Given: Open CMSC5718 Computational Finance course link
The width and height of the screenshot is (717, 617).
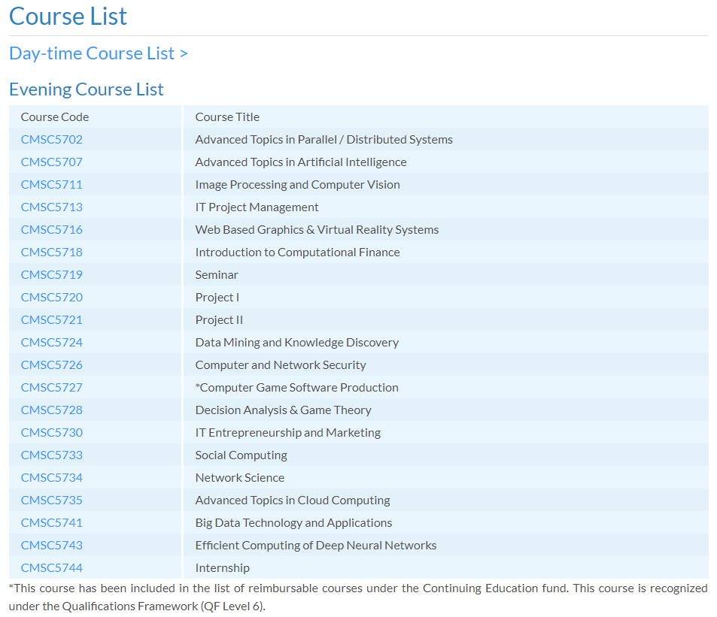Looking at the screenshot, I should [x=52, y=252].
